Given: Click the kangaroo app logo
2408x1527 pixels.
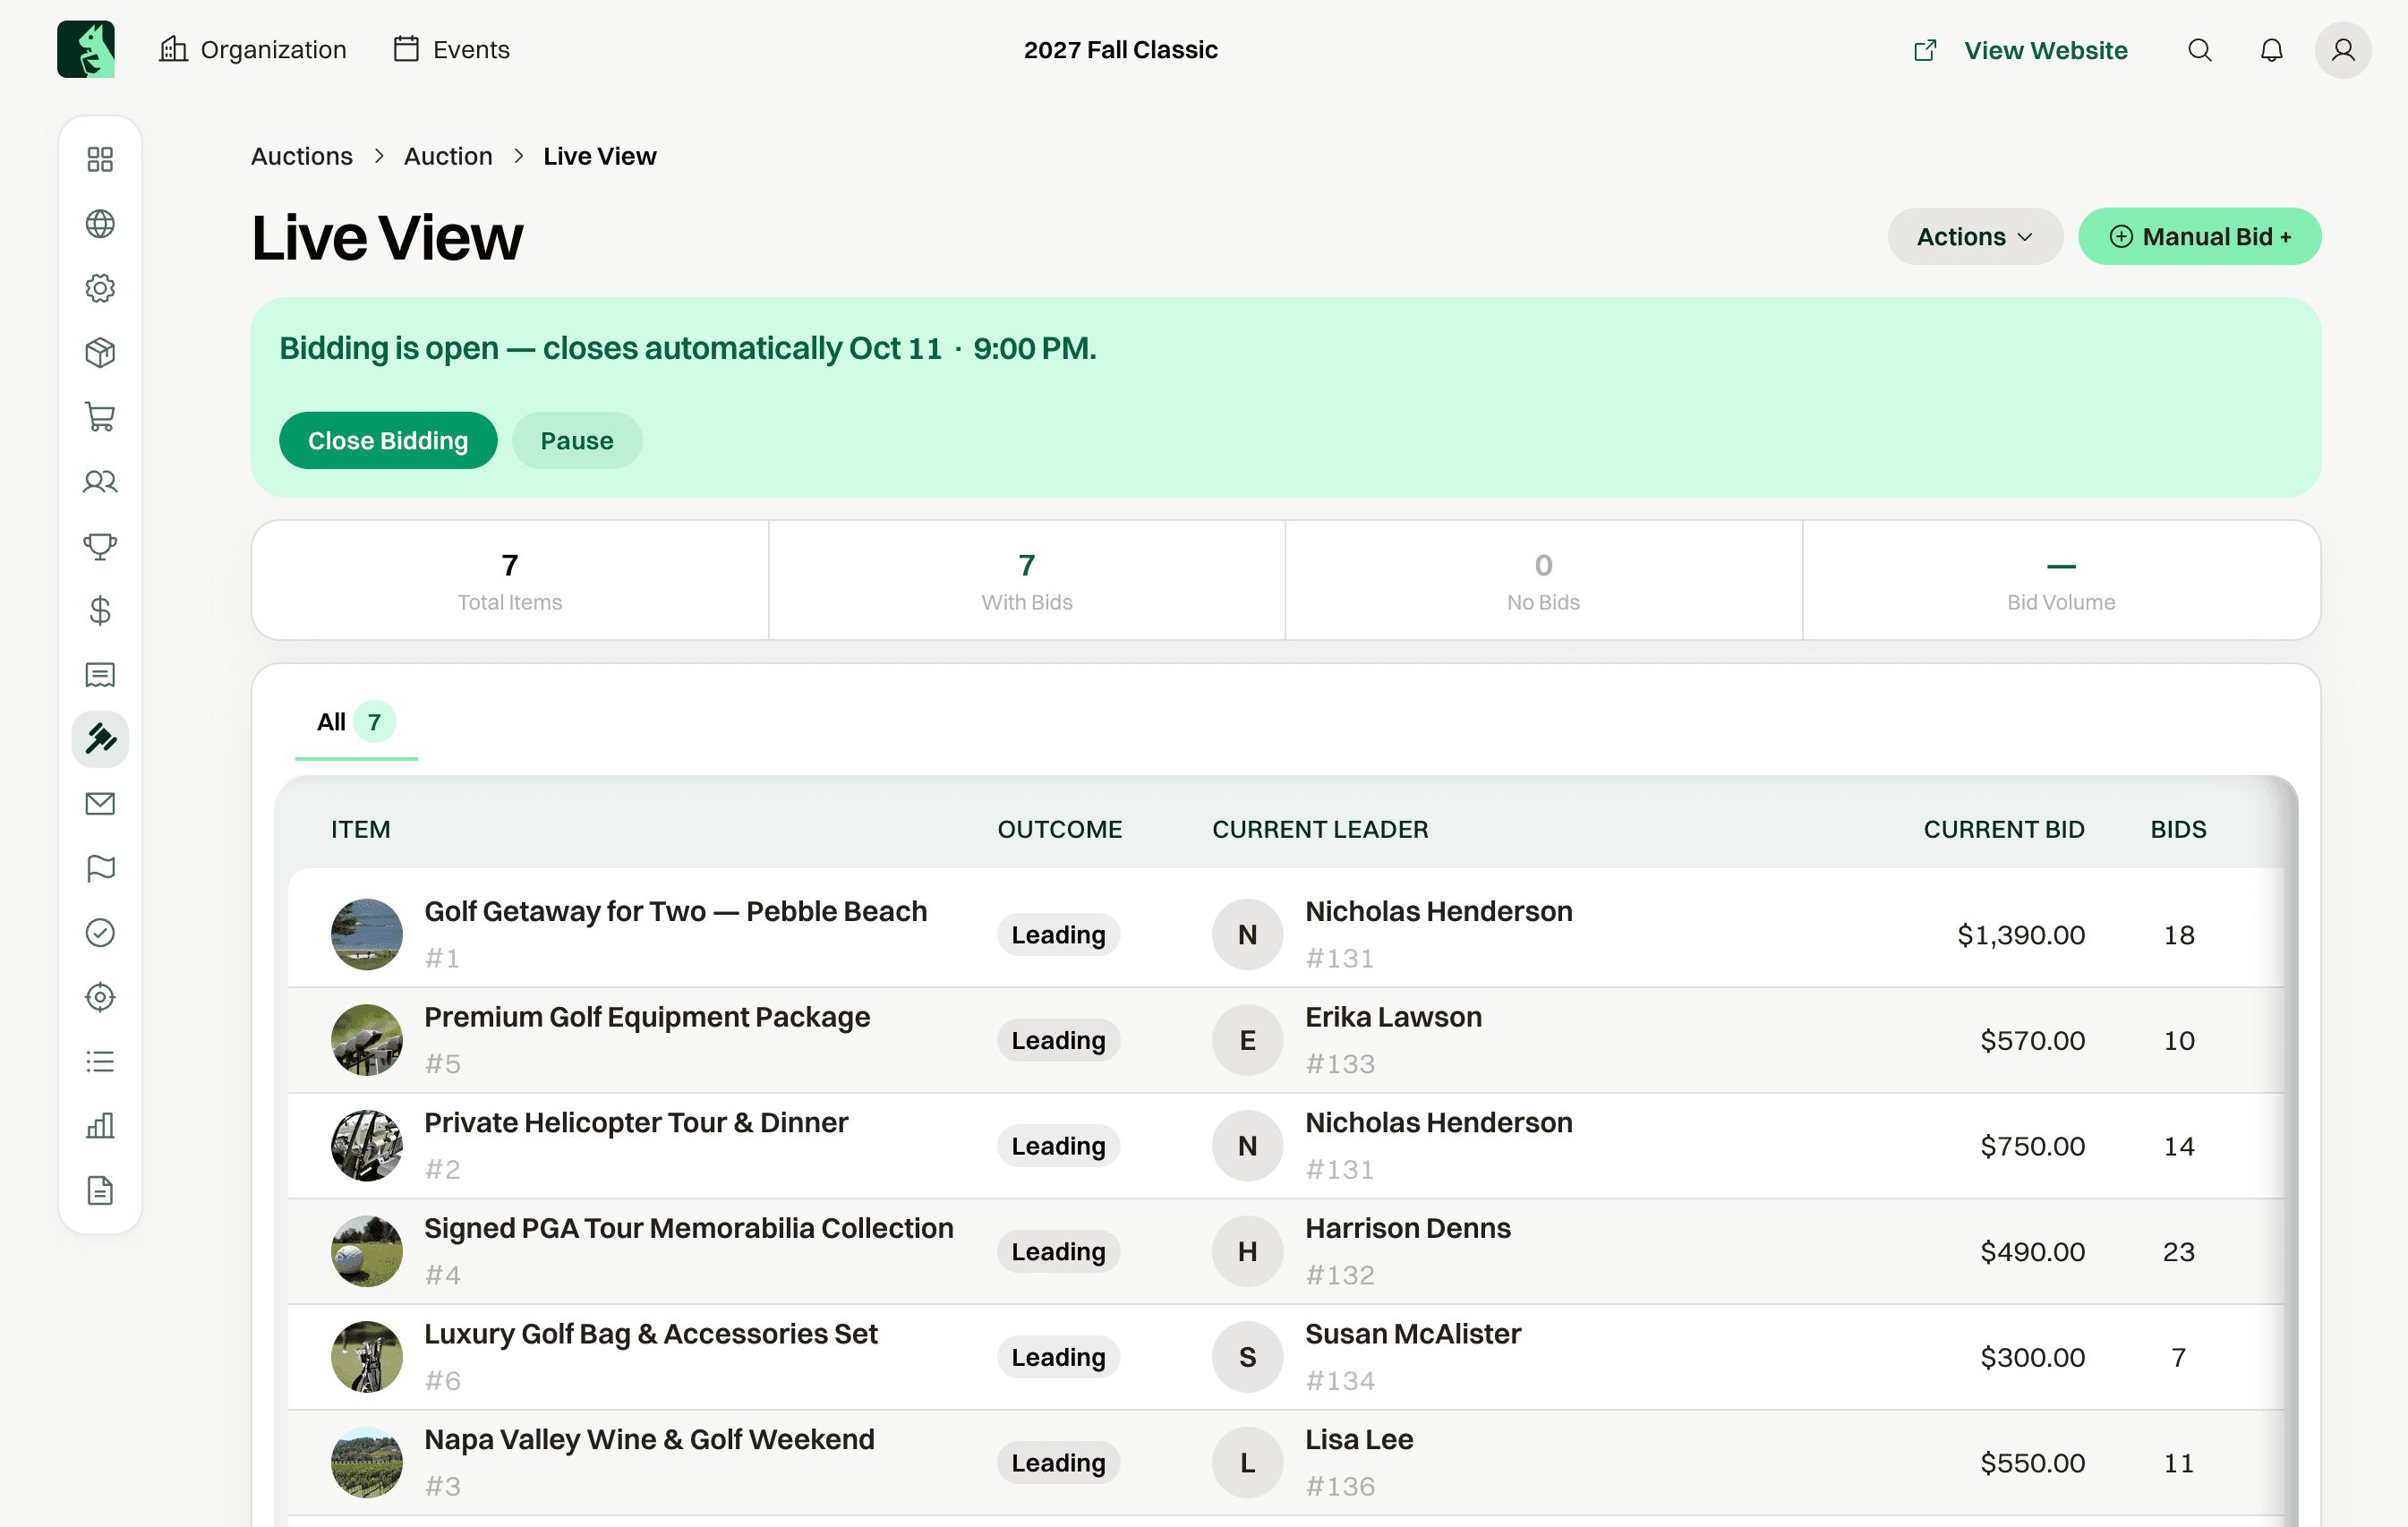Looking at the screenshot, I should (x=86, y=50).
